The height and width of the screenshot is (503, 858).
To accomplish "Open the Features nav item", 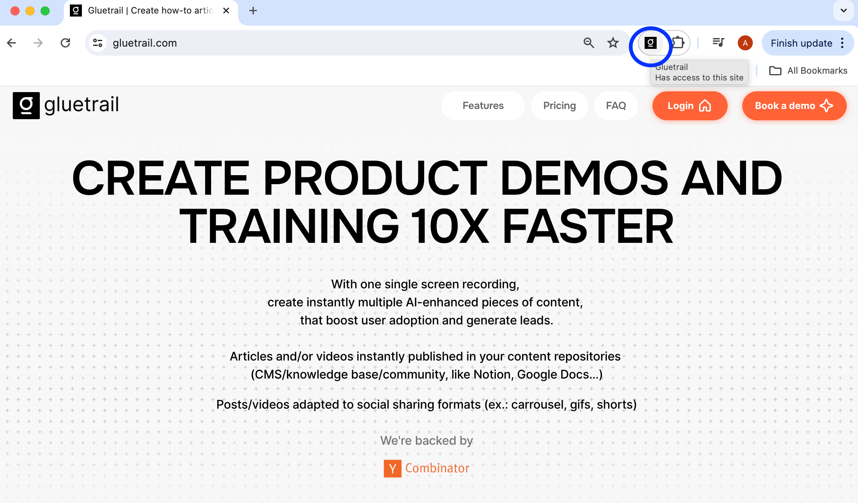I will point(483,106).
